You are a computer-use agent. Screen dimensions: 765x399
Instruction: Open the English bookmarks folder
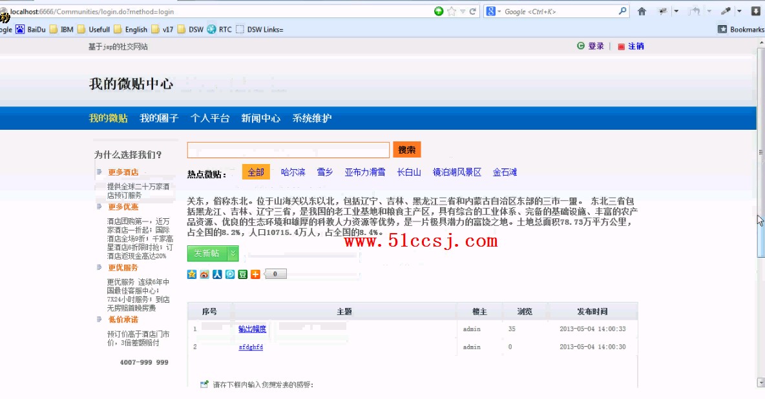coord(131,29)
